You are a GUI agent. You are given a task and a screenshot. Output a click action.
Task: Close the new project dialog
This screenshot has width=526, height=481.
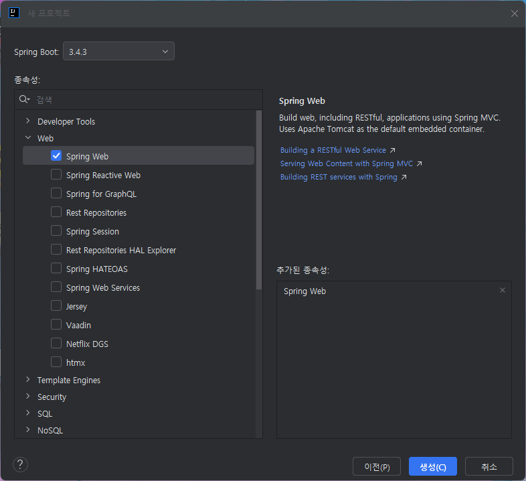[514, 13]
